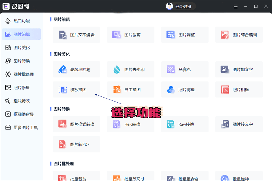Open the 自由拼图 puzzle icon
Screen dimensions: 272x181
[117, 90]
